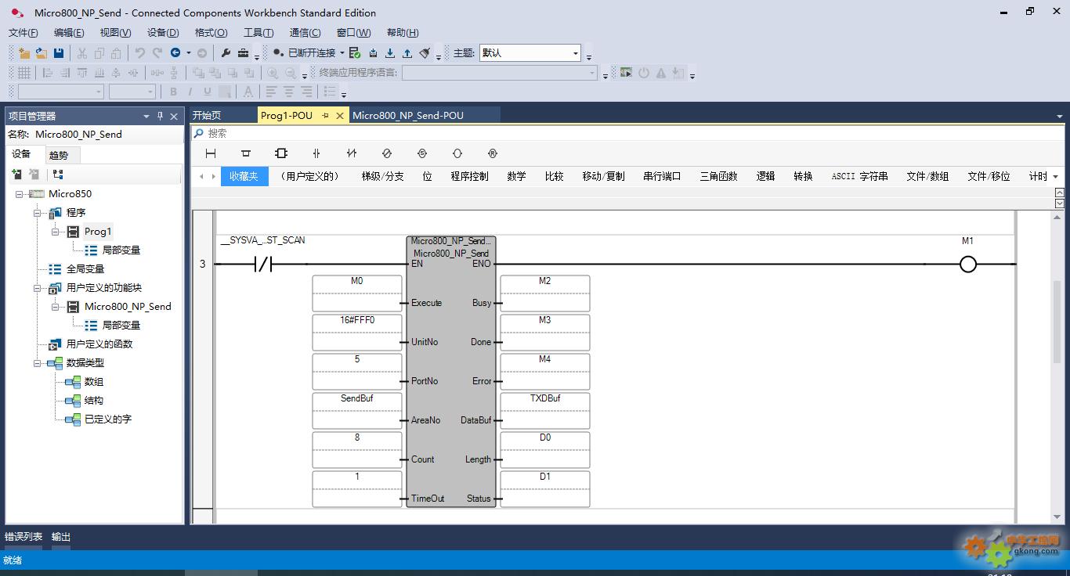Close the Prog1-POU tab
The width and height of the screenshot is (1070, 576).
pos(340,116)
